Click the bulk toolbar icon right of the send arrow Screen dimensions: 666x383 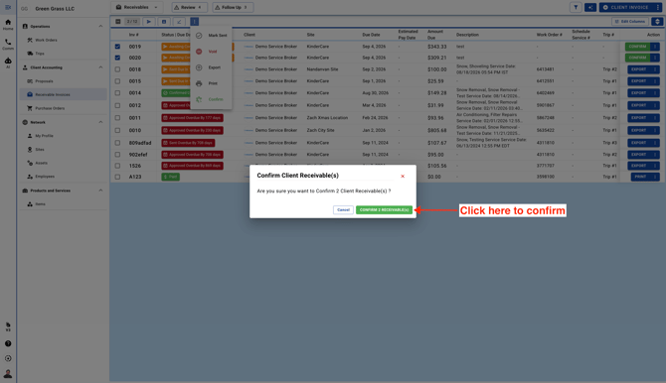[x=164, y=22]
